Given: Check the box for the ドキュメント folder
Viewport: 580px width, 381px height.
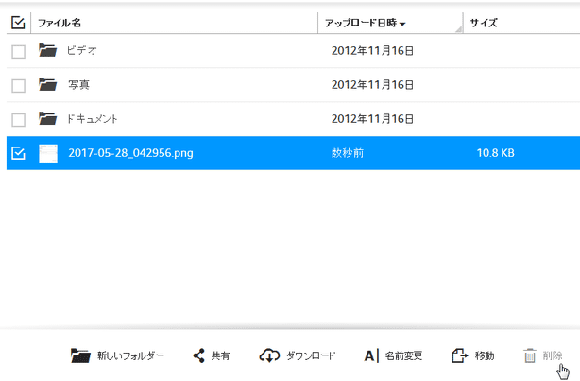Looking at the screenshot, I should pos(18,120).
